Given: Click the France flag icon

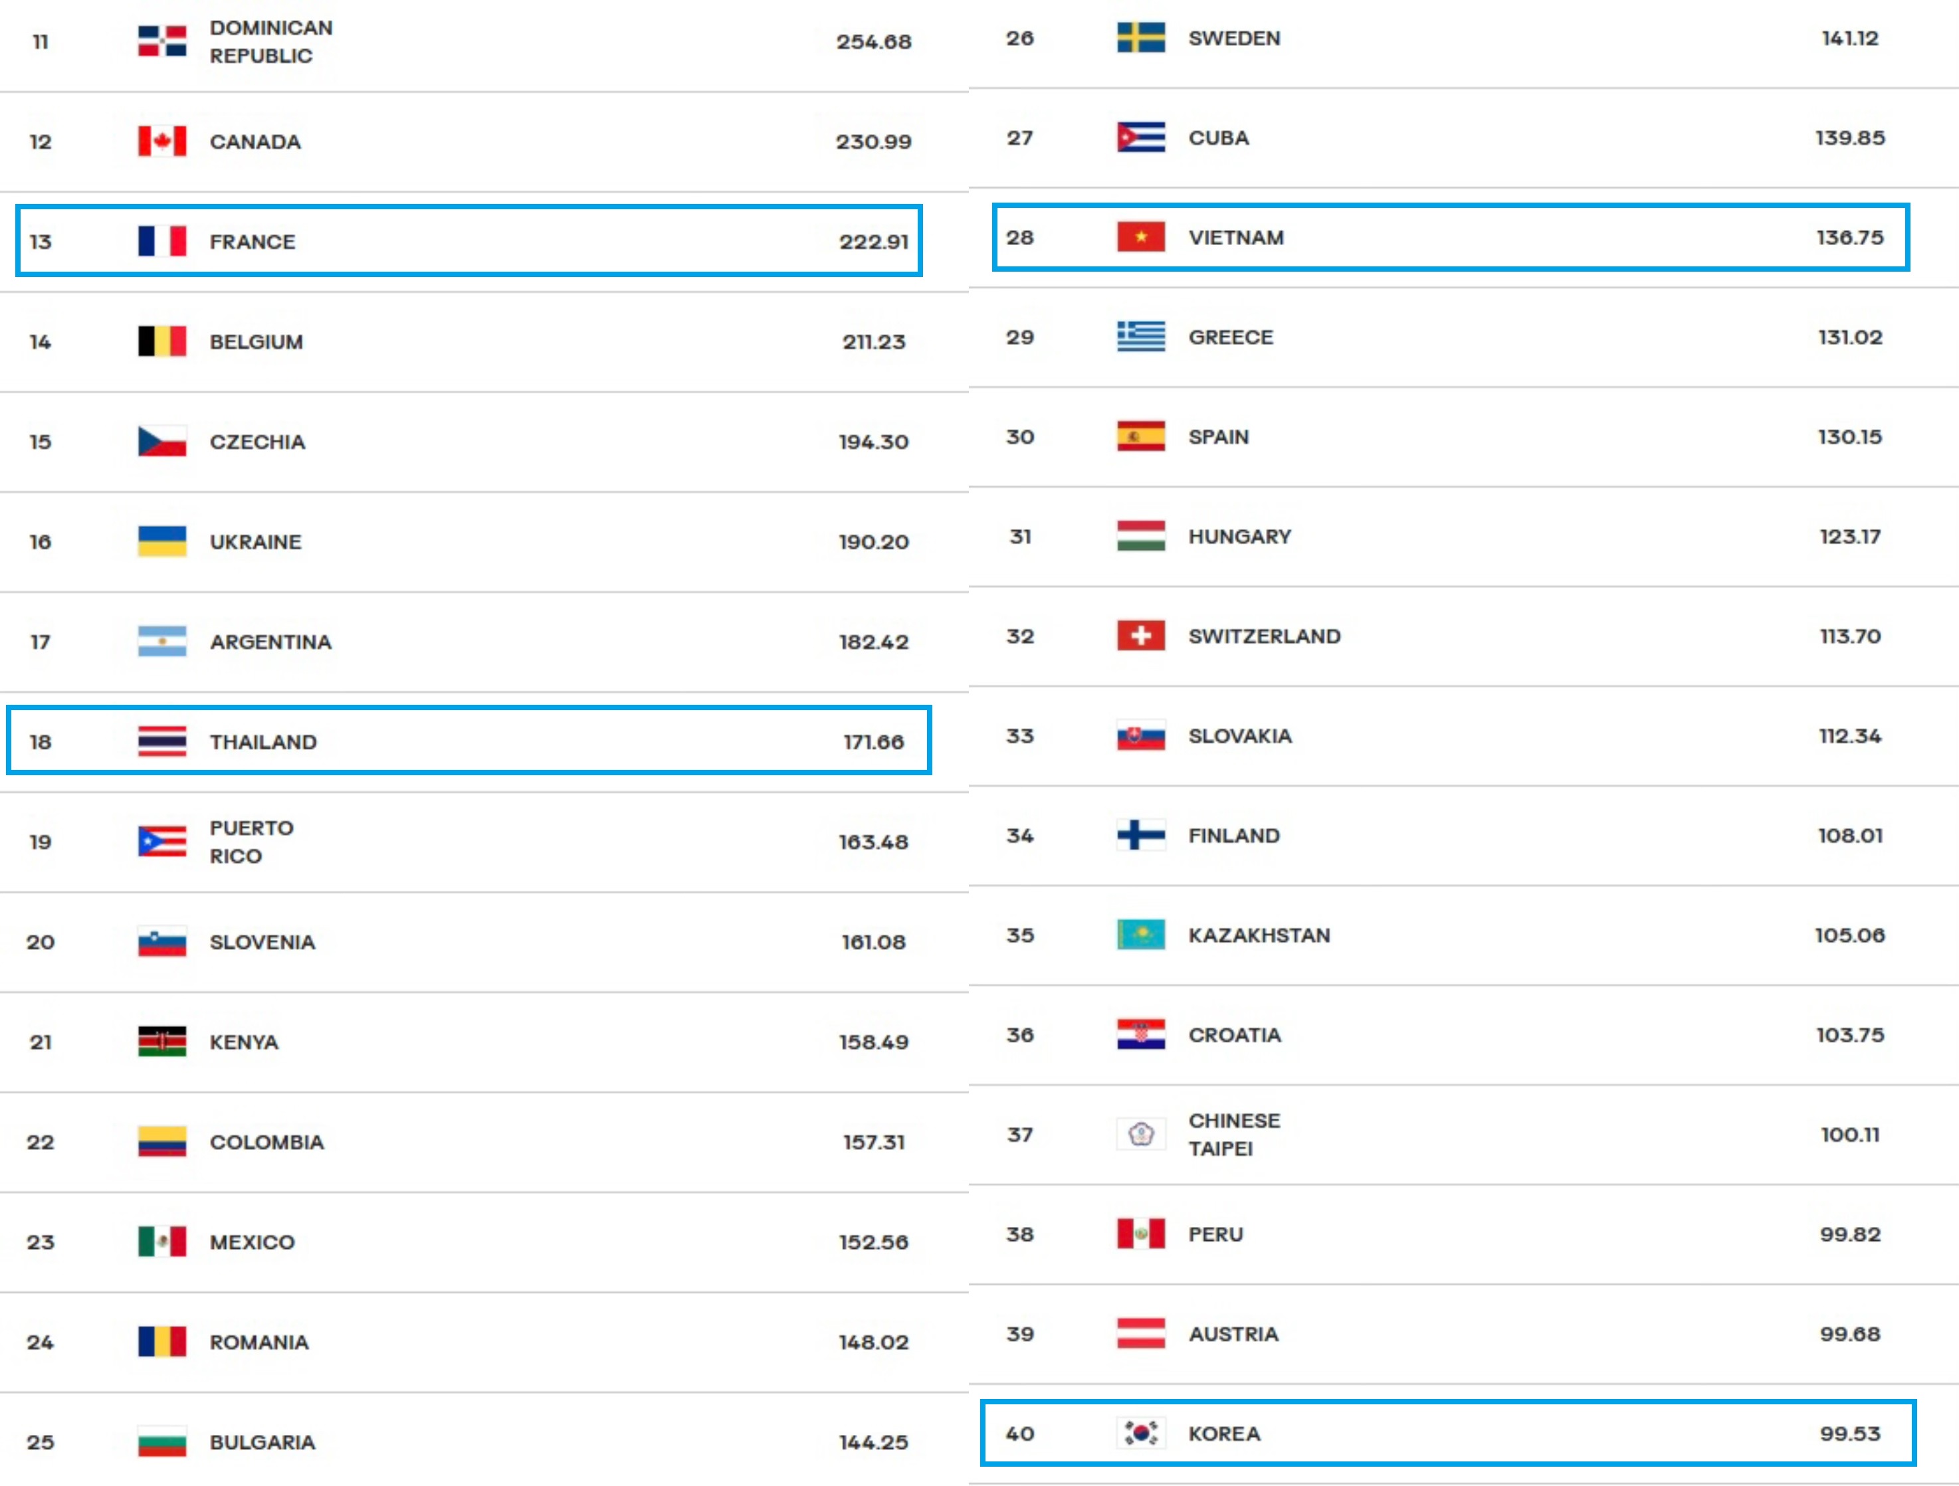Looking at the screenshot, I should click(162, 240).
